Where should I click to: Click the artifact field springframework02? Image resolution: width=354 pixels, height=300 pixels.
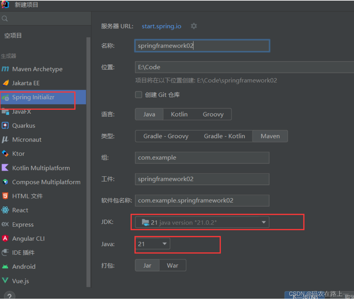pos(202,179)
